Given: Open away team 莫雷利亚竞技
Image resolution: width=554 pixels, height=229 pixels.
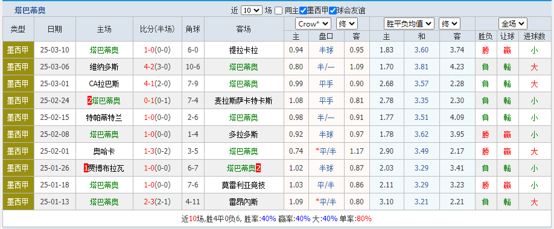Looking at the screenshot, I should point(244,185).
